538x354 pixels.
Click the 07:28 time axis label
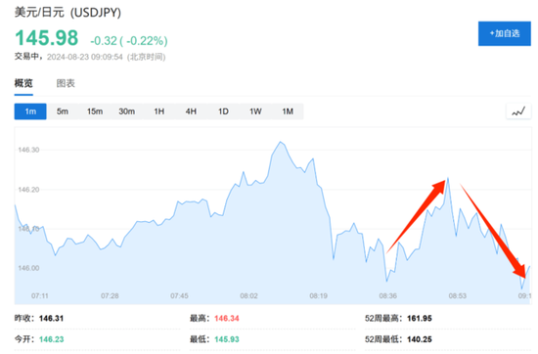[x=110, y=295]
